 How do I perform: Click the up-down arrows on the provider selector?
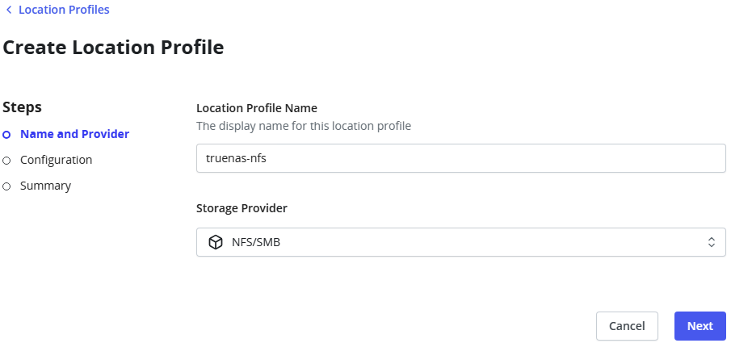712,242
